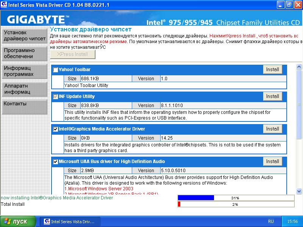Viewport: 303px width, 227px height.
Task: Click the graphics driver version 14.25
Action: coord(167,138)
